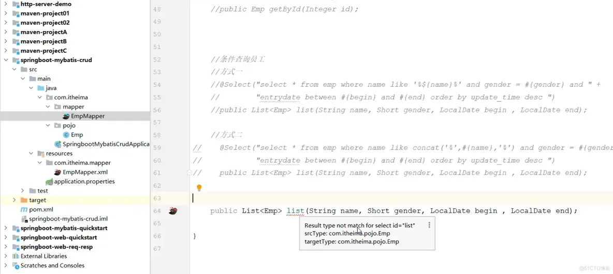Click the External Libraries icon
Screen dimensions: 613x274
coord(16,256)
